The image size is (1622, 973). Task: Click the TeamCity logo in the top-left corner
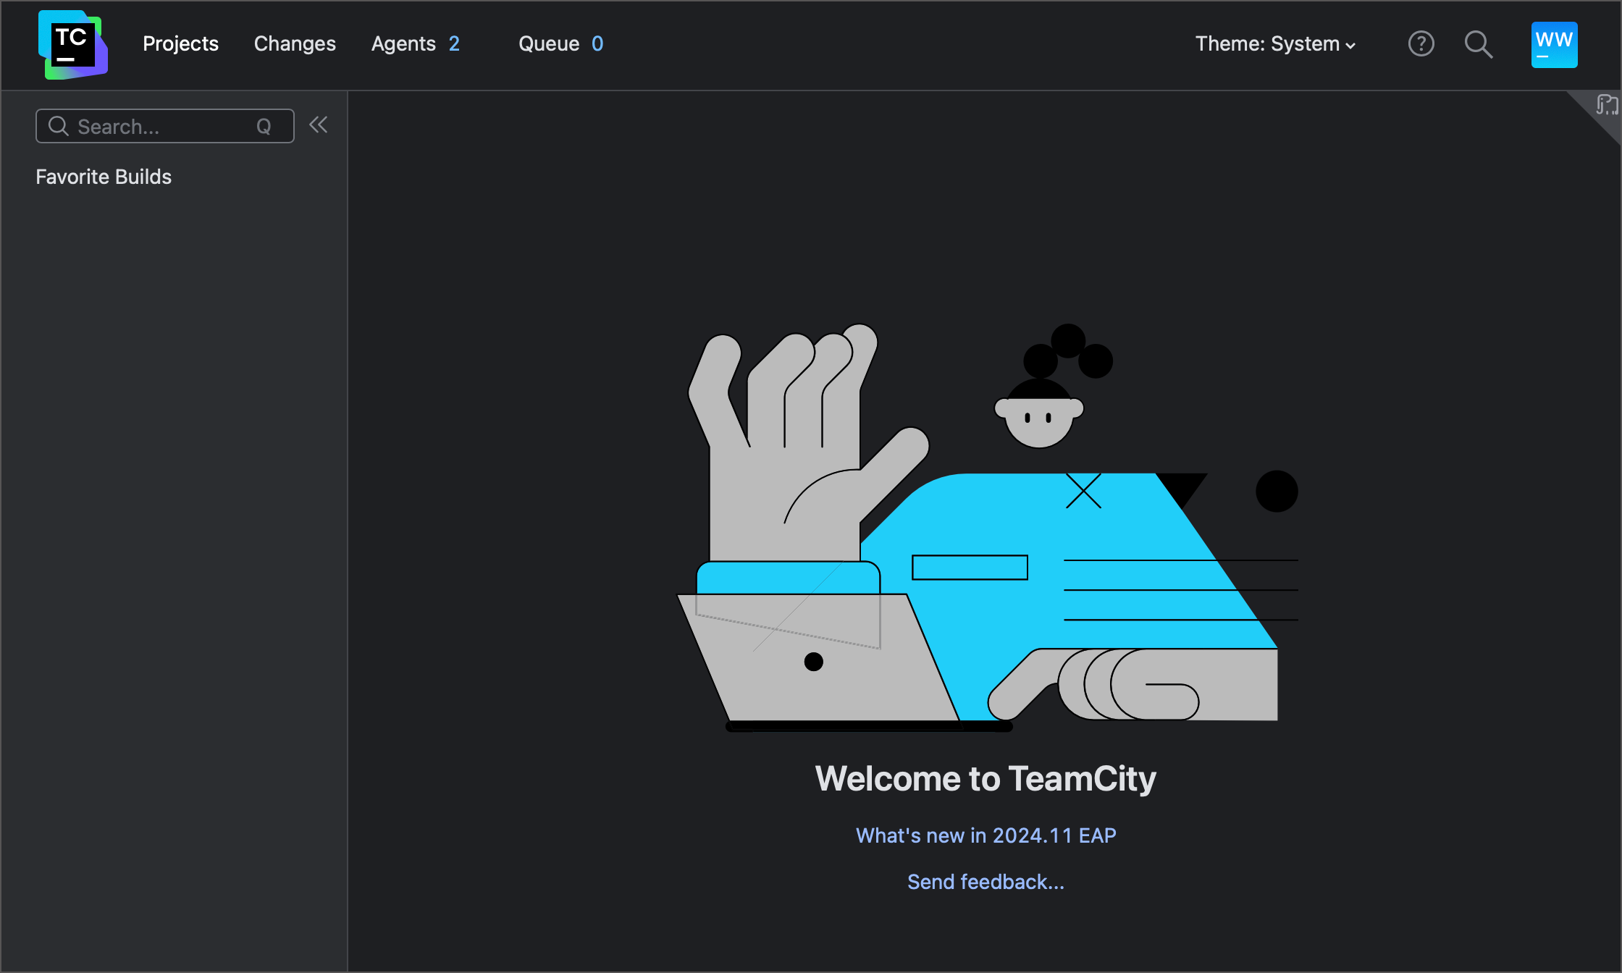pos(72,44)
